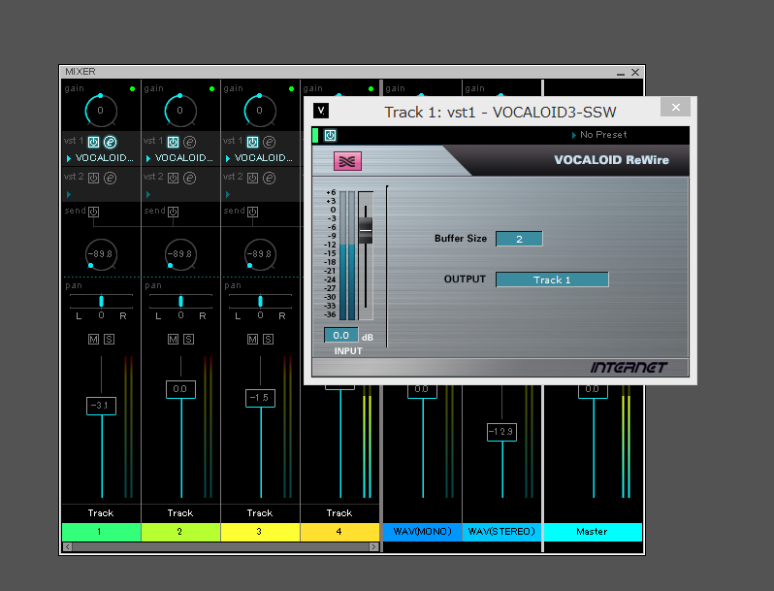Open vst 2 editor on Track 2
The image size is (774, 591).
(189, 178)
